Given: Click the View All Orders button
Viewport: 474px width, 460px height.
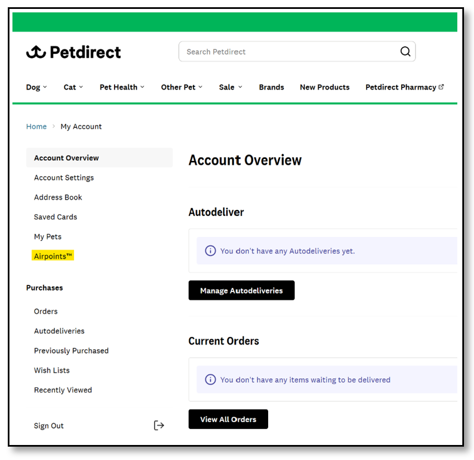Looking at the screenshot, I should [x=228, y=419].
